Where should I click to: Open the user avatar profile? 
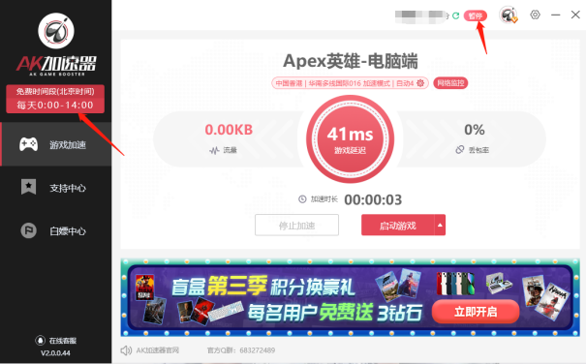click(x=509, y=15)
